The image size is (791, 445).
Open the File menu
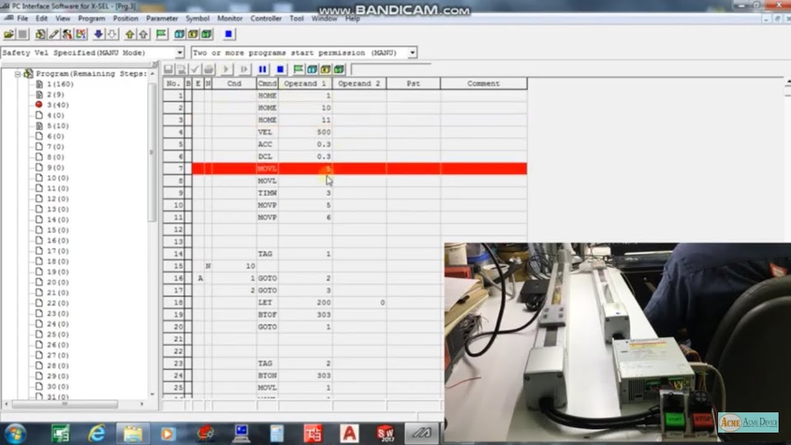tap(22, 19)
